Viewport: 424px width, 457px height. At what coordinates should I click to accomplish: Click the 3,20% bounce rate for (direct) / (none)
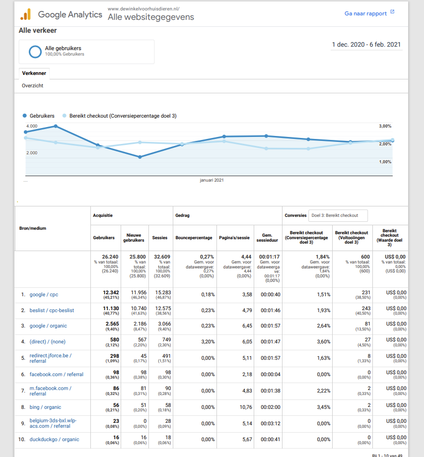(x=208, y=341)
